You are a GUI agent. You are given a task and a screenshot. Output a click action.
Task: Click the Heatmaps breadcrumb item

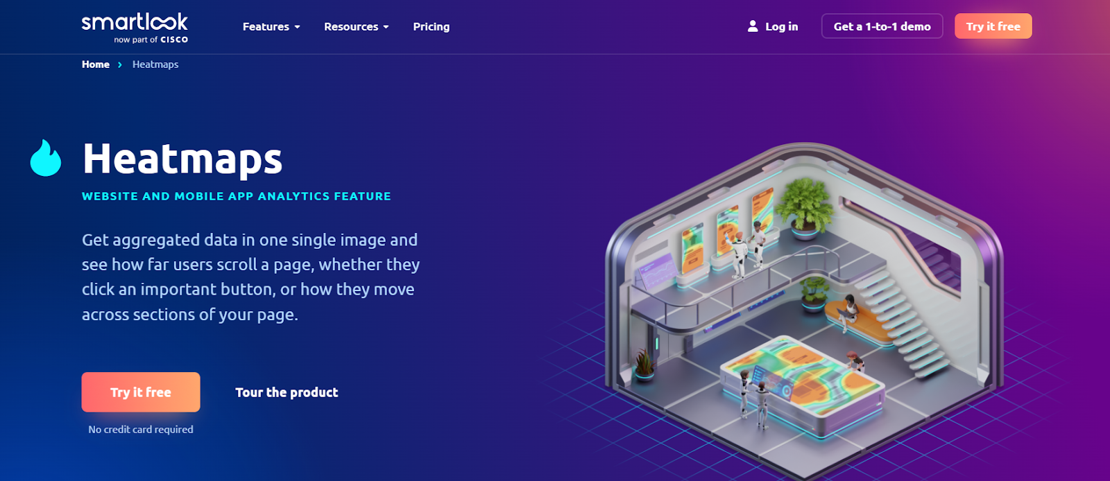(x=155, y=64)
